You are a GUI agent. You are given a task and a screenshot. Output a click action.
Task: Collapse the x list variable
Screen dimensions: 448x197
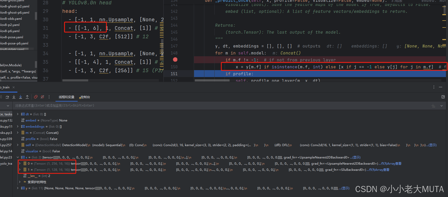click(17, 157)
